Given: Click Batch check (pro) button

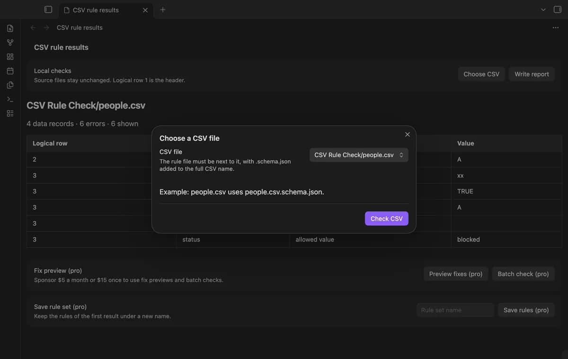Looking at the screenshot, I should point(523,274).
